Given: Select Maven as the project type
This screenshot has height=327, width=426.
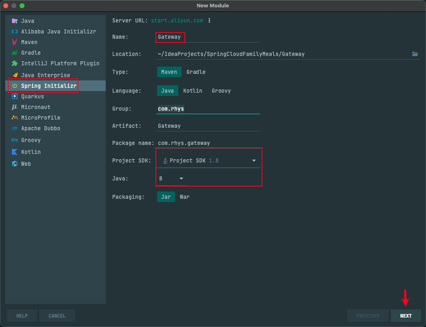Looking at the screenshot, I should (169, 72).
